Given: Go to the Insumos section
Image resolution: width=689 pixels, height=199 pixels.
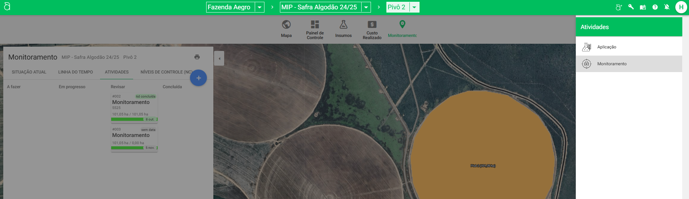Looking at the screenshot, I should pyautogui.click(x=343, y=25).
